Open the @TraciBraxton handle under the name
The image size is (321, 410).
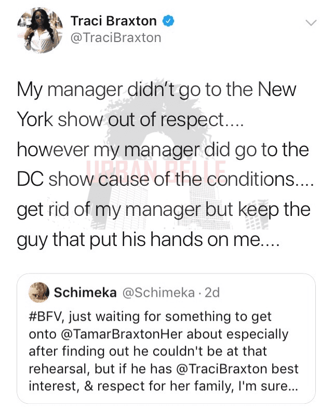pyautogui.click(x=116, y=38)
